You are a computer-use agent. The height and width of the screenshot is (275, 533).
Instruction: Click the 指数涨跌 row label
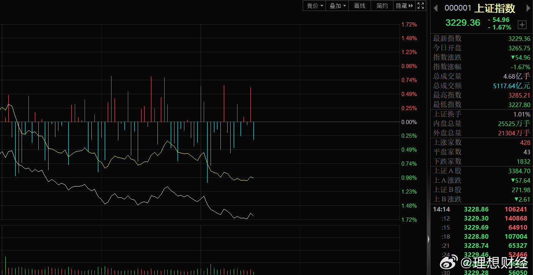(448, 57)
